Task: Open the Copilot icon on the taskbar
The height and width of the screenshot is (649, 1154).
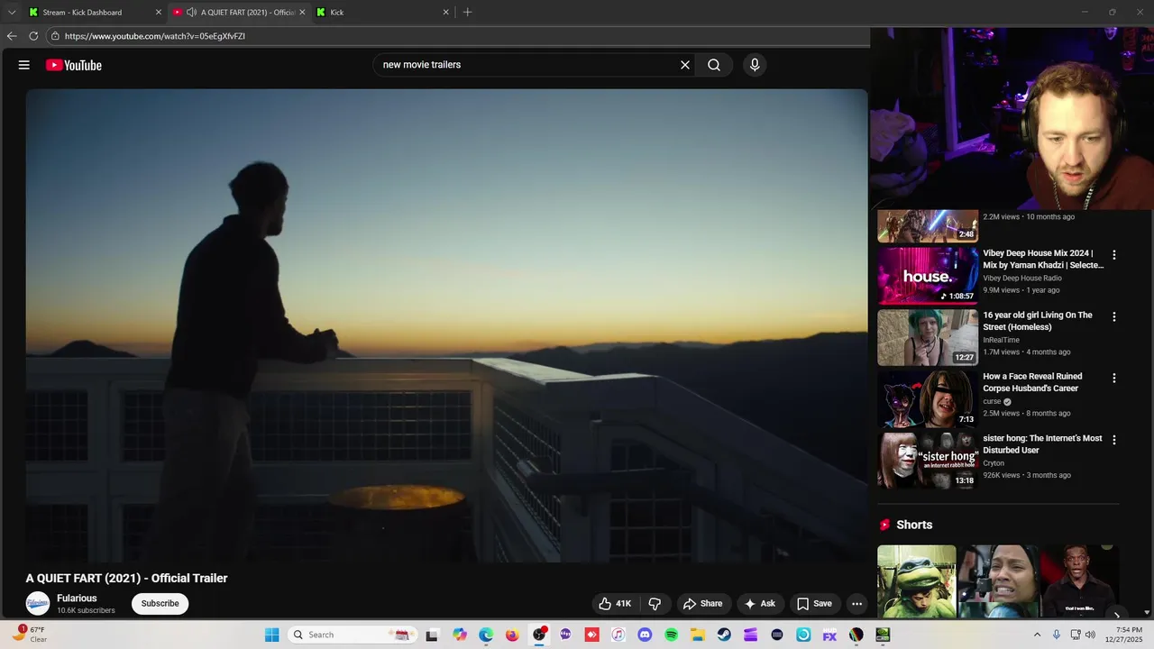Action: 460,635
